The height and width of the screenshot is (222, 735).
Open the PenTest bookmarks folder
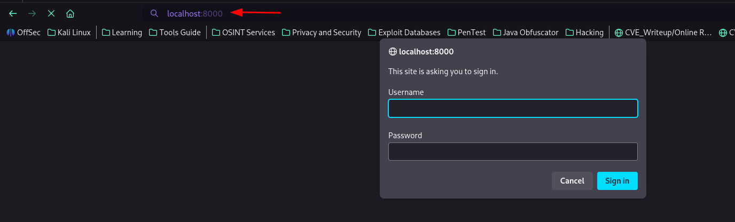coord(466,33)
